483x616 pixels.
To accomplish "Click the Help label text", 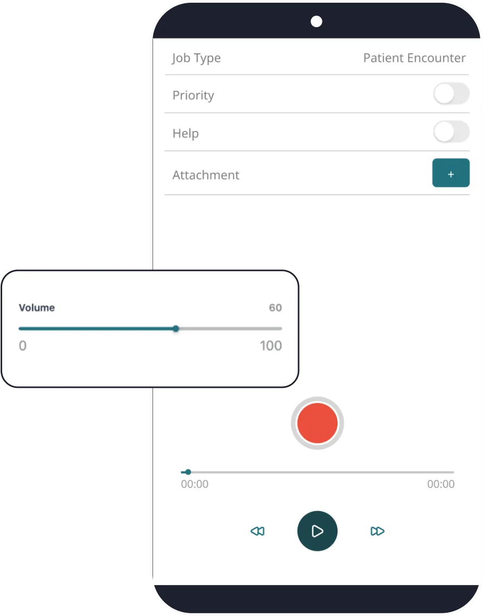I will pos(186,134).
